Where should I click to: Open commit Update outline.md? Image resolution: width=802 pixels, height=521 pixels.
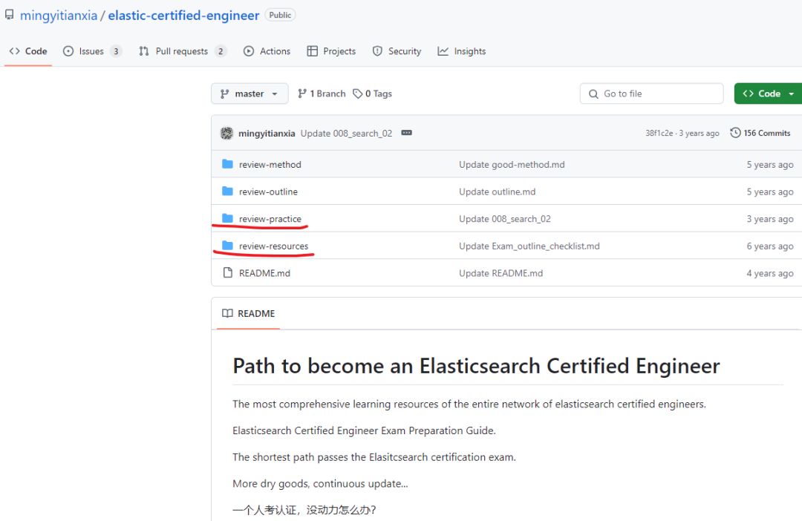[497, 191]
